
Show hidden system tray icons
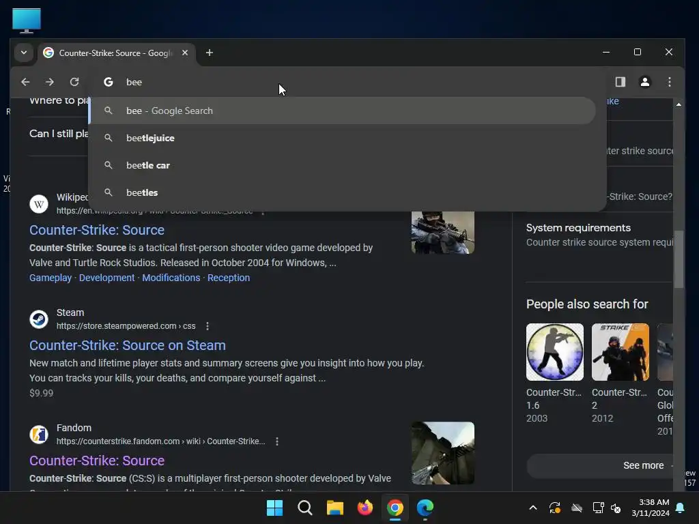pos(532,508)
